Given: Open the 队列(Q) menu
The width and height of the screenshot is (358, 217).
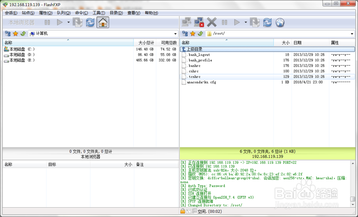Looking at the screenshot, I should pyautogui.click(x=64, y=13).
